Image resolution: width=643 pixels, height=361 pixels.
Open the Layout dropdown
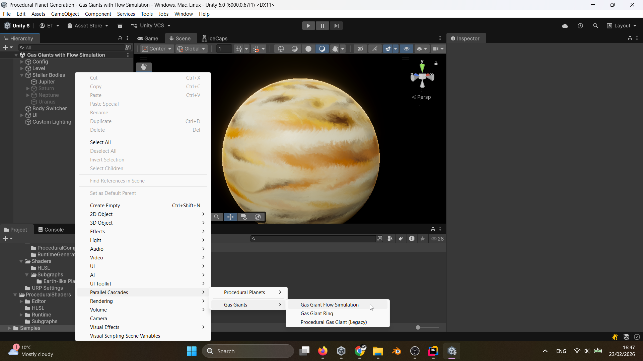pyautogui.click(x=622, y=26)
